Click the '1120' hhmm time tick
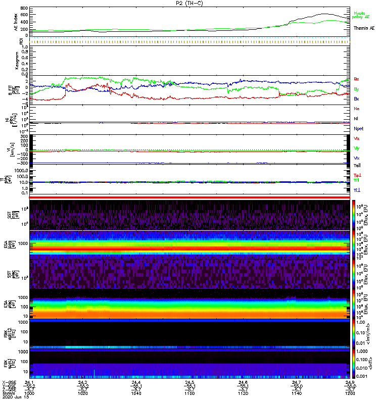The height and width of the screenshot is (404, 379). 243,393
